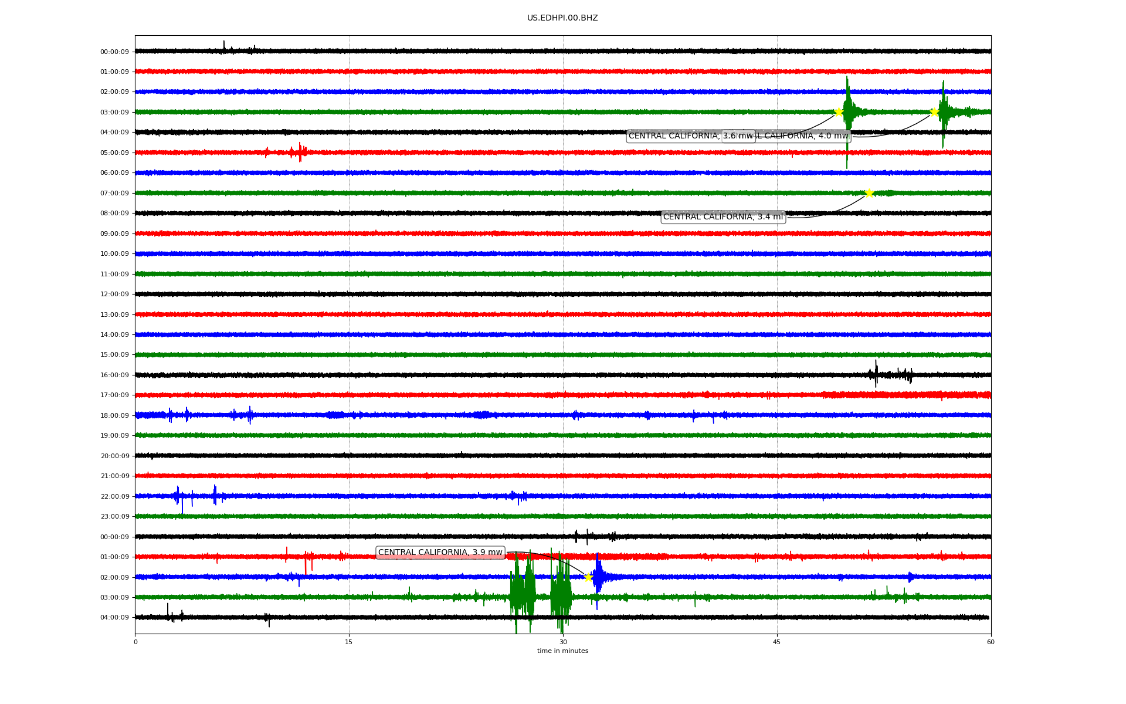Click the yellow star on the 02:00:09 blue trace
This screenshot has height=704, width=1126.
[588, 577]
